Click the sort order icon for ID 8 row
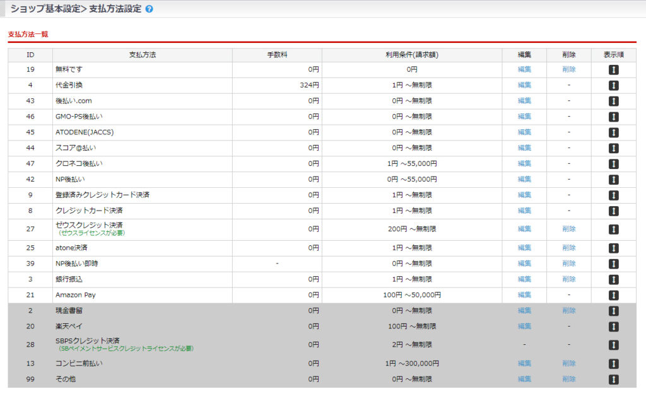 (613, 211)
